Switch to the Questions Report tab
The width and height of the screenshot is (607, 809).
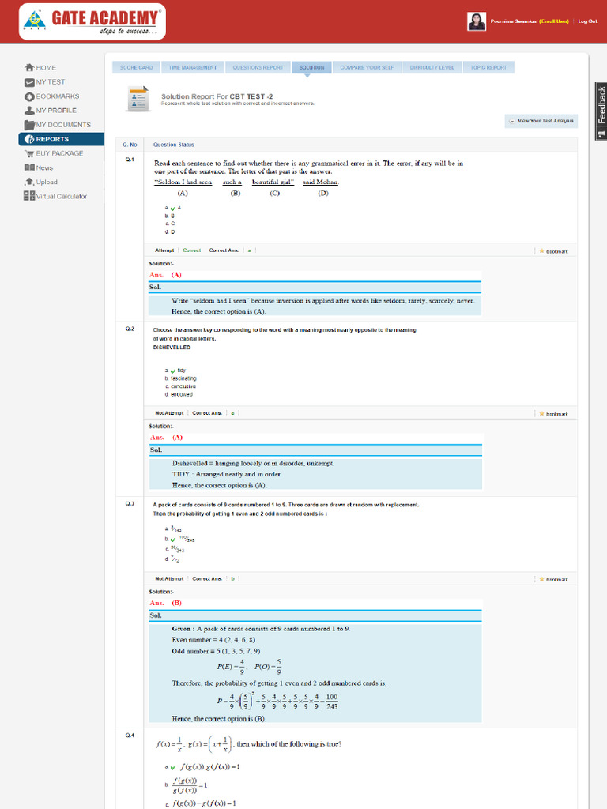click(x=258, y=68)
